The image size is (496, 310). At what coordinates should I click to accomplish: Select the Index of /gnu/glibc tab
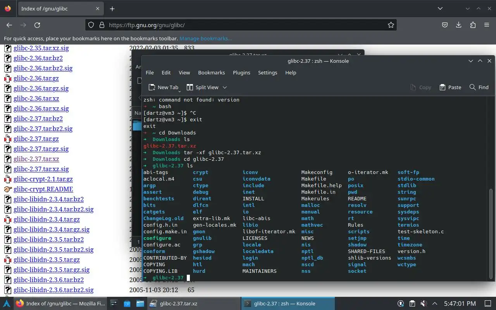[60, 9]
